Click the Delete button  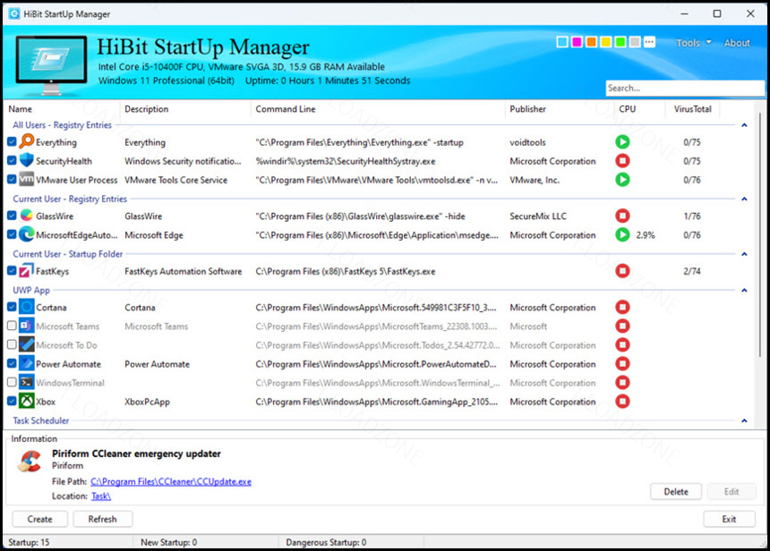(676, 491)
